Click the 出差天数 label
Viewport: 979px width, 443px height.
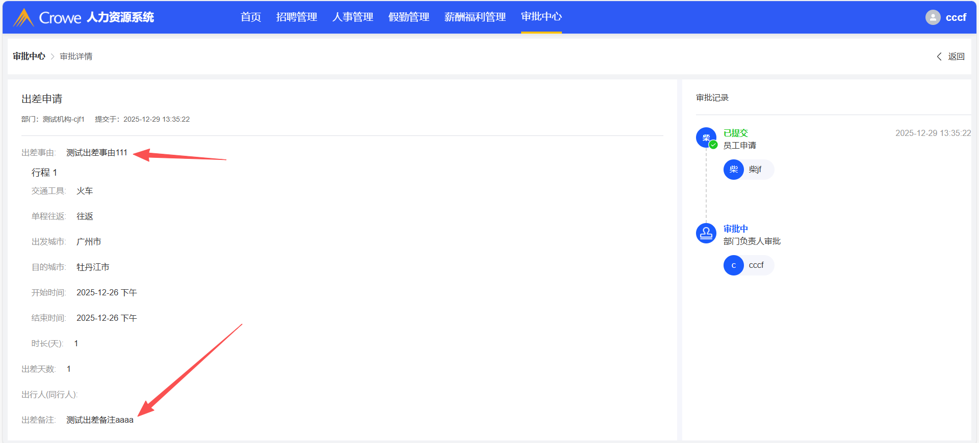pyautogui.click(x=39, y=369)
